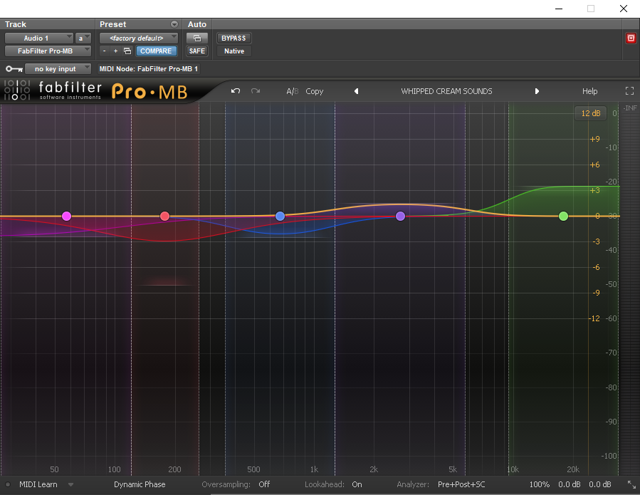Minimize the plug-in window
The image size is (640, 495).
point(559,9)
